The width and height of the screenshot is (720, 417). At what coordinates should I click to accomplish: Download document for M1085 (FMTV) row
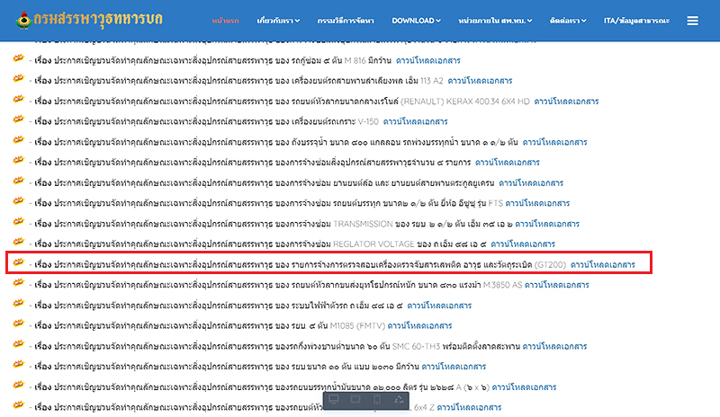pyautogui.click(x=419, y=325)
